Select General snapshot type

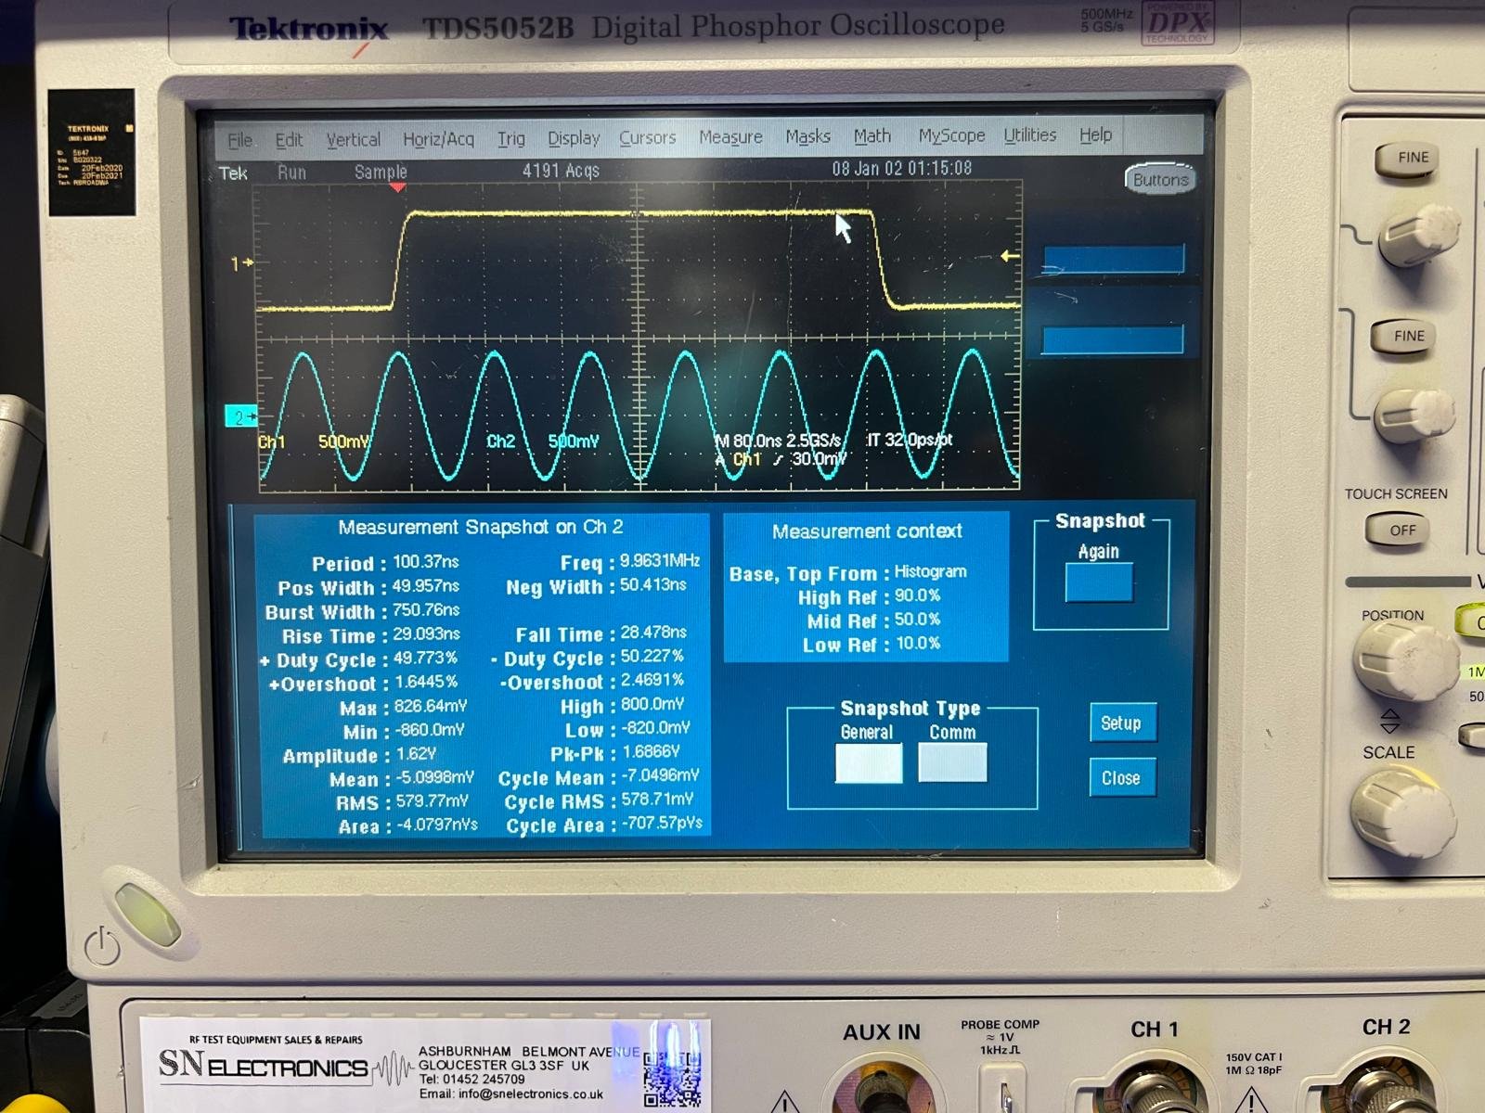[869, 763]
